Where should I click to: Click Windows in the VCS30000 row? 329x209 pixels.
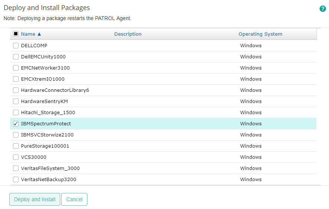251,157
